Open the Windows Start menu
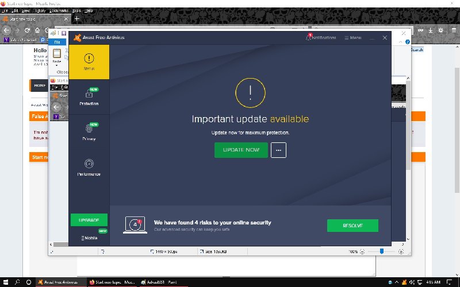The image size is (460, 287). [6, 282]
